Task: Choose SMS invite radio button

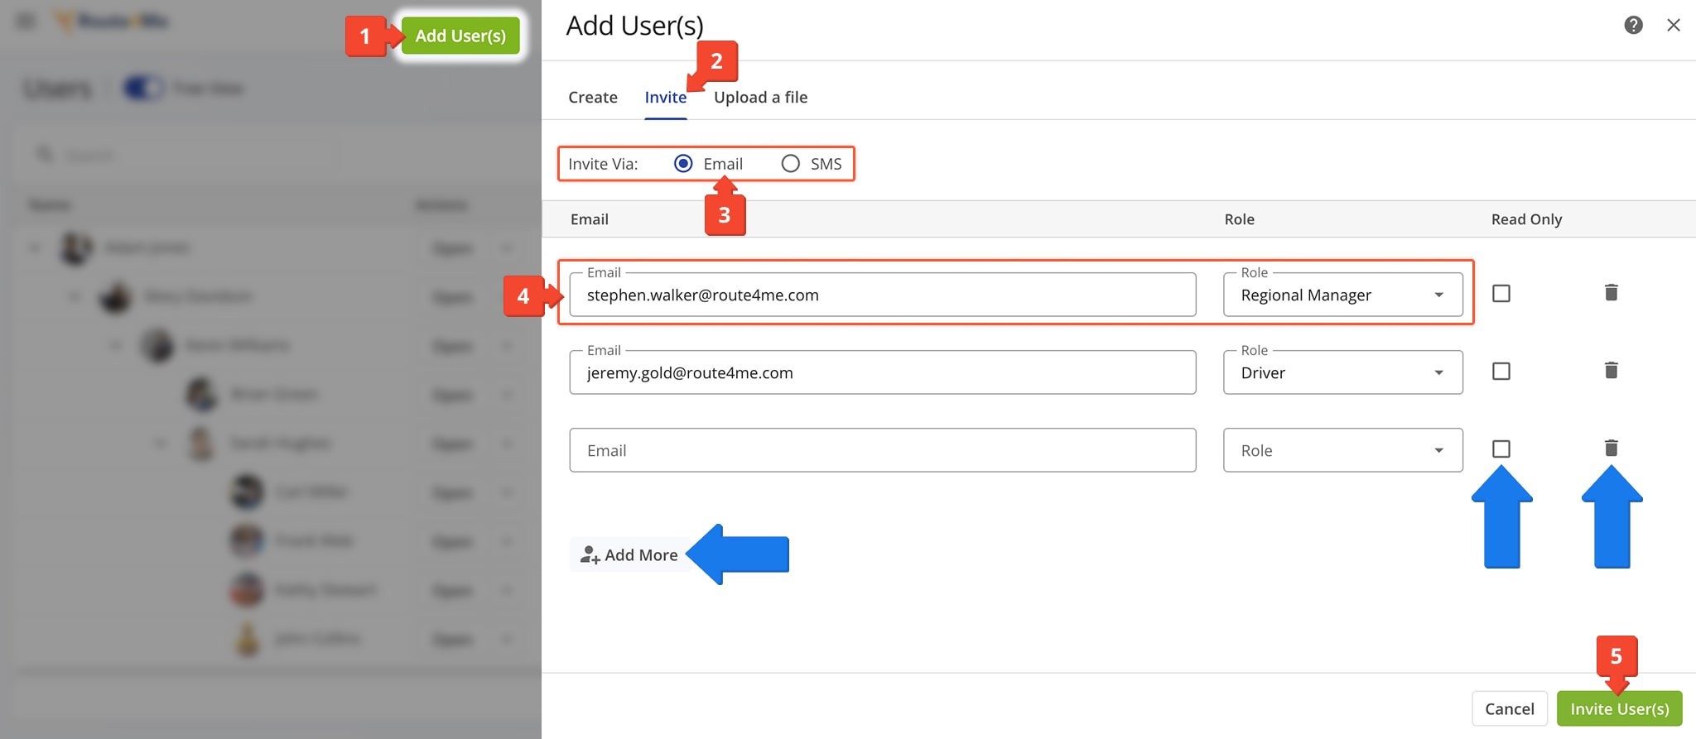Action: click(x=790, y=163)
